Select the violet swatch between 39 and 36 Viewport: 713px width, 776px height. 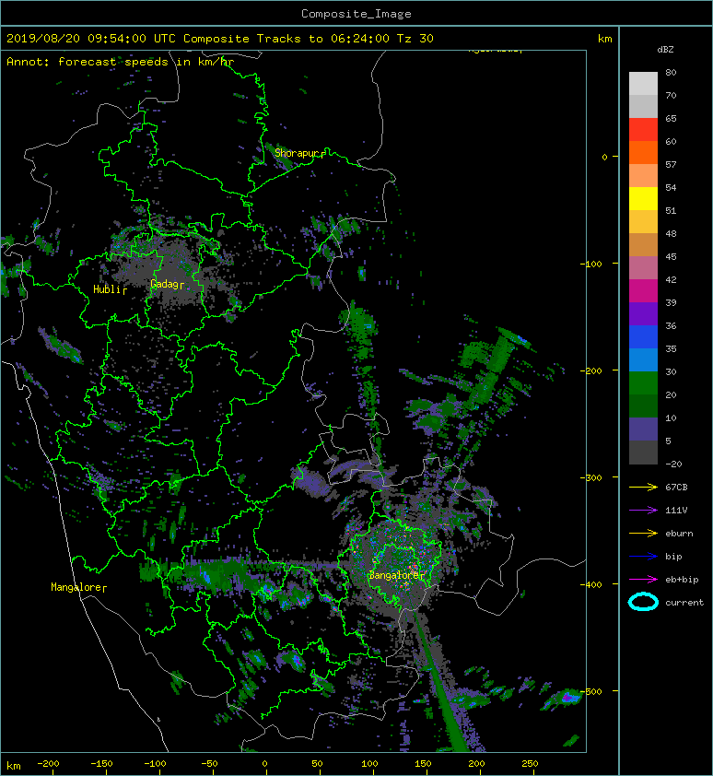pyautogui.click(x=643, y=313)
